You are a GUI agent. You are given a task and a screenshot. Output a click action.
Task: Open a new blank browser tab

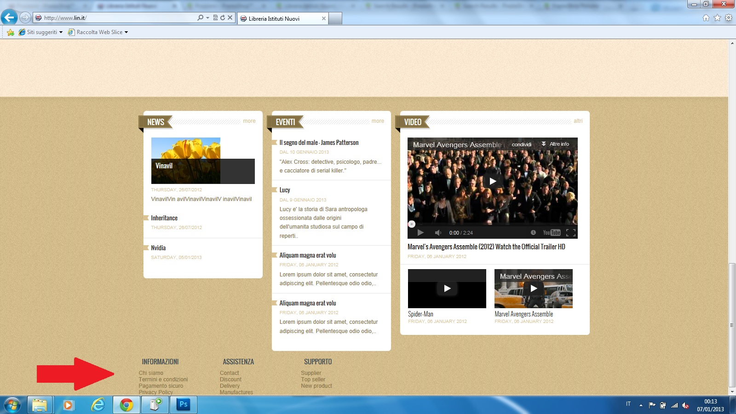tap(335, 18)
